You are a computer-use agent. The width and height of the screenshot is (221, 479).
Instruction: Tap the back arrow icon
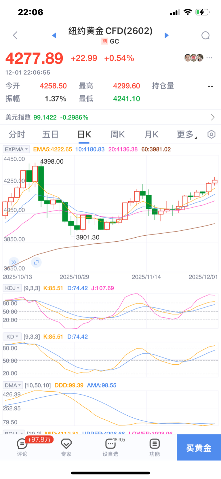click(15, 35)
